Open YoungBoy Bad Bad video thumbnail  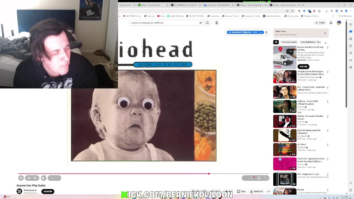[x=285, y=77]
